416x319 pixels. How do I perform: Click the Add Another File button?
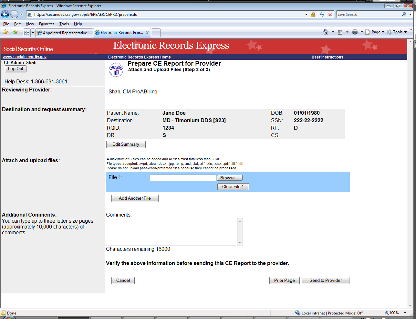click(x=135, y=198)
